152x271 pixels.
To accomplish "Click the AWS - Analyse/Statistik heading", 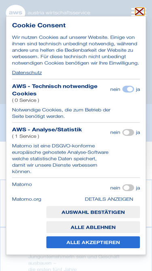I will pos(47,130).
